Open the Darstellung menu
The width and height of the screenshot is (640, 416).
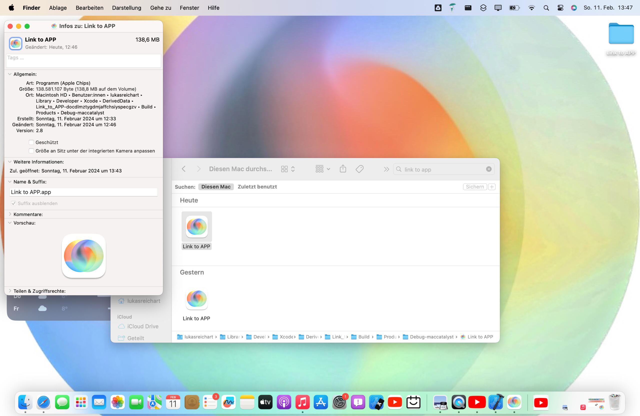pyautogui.click(x=126, y=8)
